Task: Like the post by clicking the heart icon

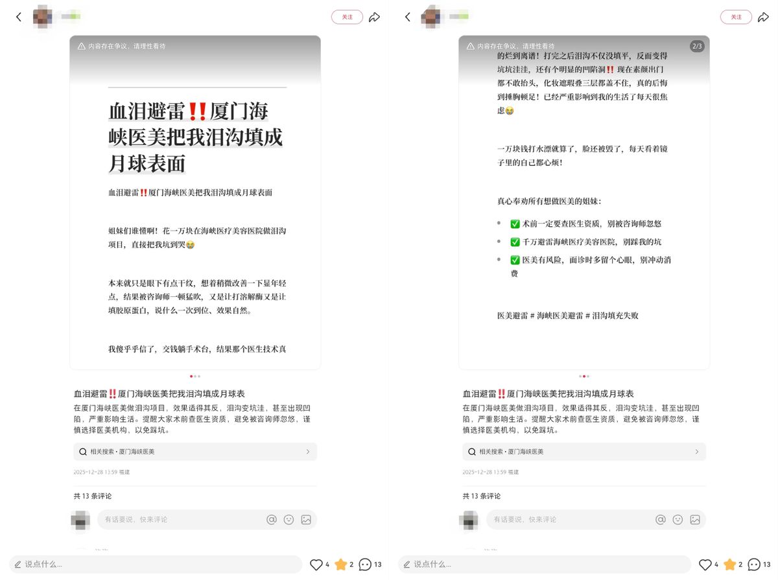Action: (x=315, y=564)
